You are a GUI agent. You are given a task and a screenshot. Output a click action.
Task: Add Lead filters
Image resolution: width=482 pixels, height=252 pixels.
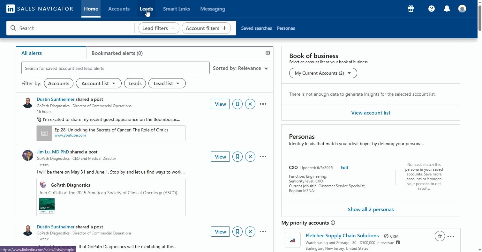[x=159, y=28]
